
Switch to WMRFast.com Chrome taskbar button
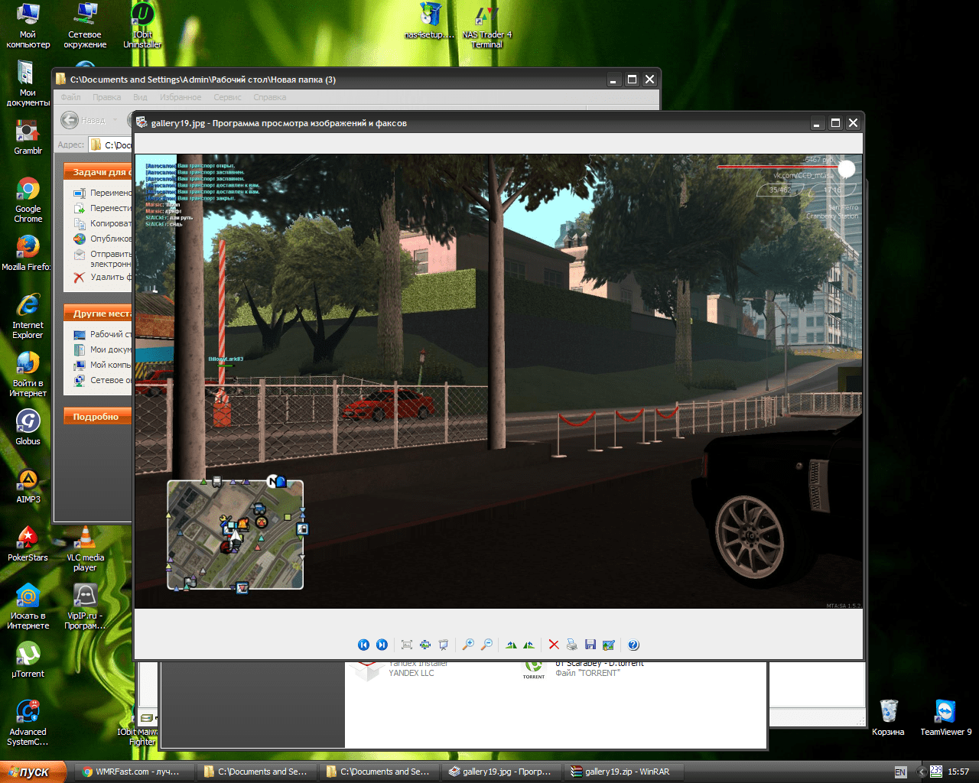(x=134, y=772)
